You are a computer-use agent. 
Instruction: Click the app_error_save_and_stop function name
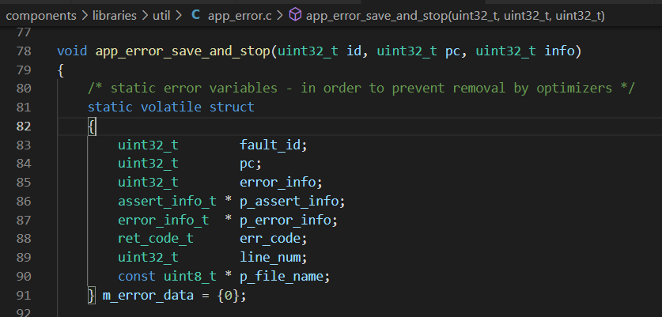tap(183, 51)
